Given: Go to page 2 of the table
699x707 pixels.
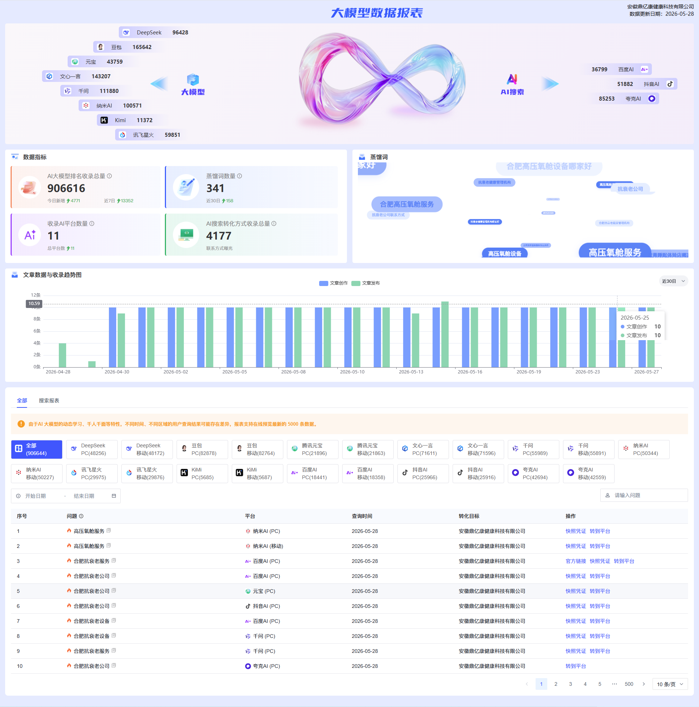Looking at the screenshot, I should [556, 684].
